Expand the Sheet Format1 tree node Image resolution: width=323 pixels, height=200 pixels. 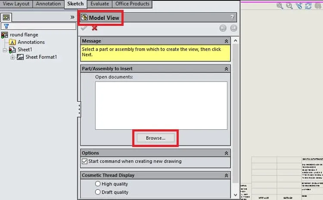[x=12, y=57]
